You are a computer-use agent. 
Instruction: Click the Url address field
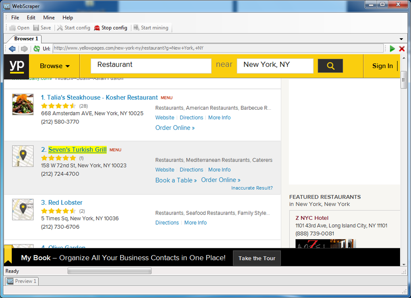pyautogui.click(x=218, y=48)
